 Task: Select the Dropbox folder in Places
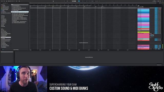4,42
